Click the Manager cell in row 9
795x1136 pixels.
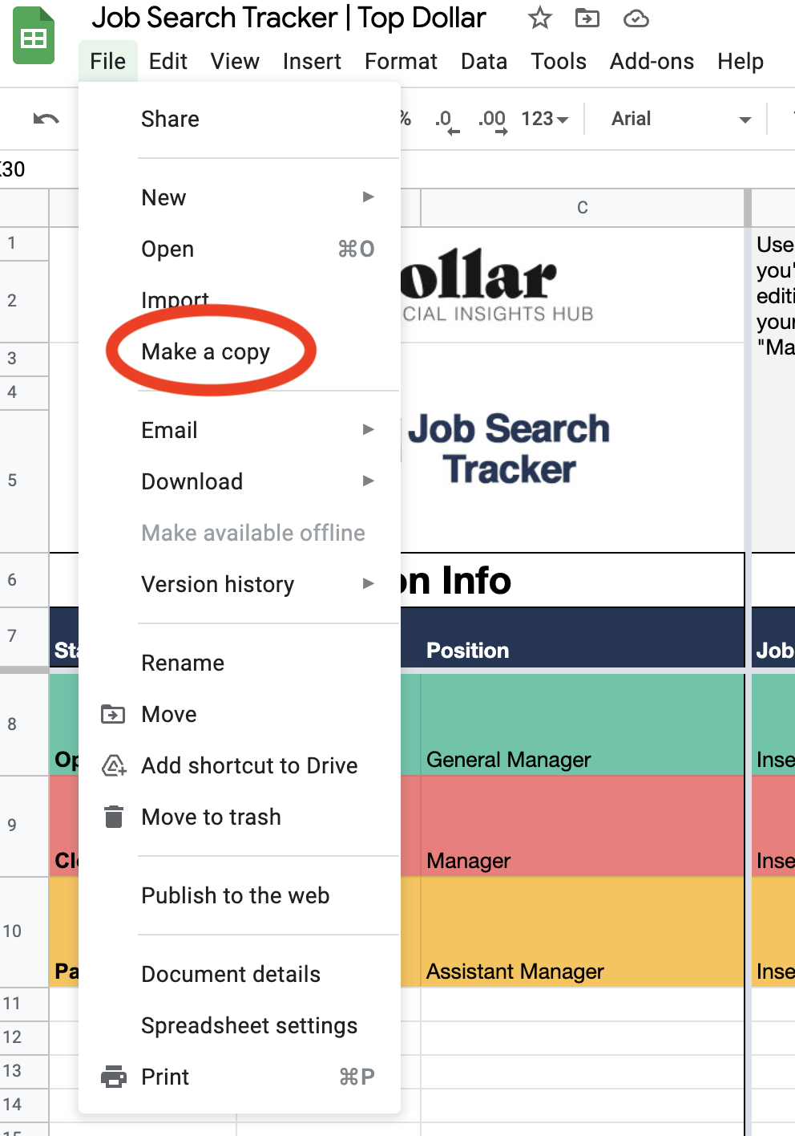583,826
